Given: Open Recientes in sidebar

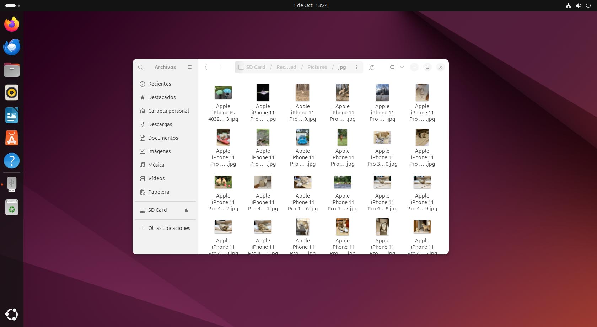Looking at the screenshot, I should [166, 84].
